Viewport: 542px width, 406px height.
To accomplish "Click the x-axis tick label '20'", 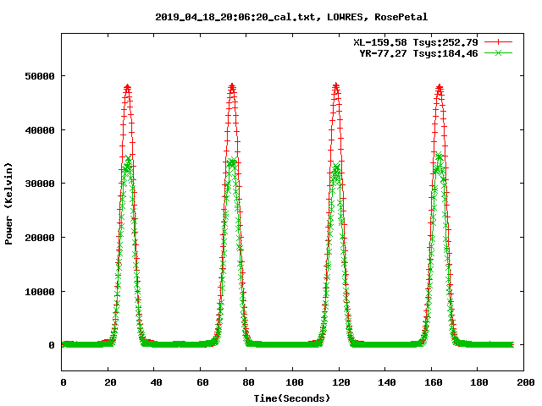I will (110, 382).
